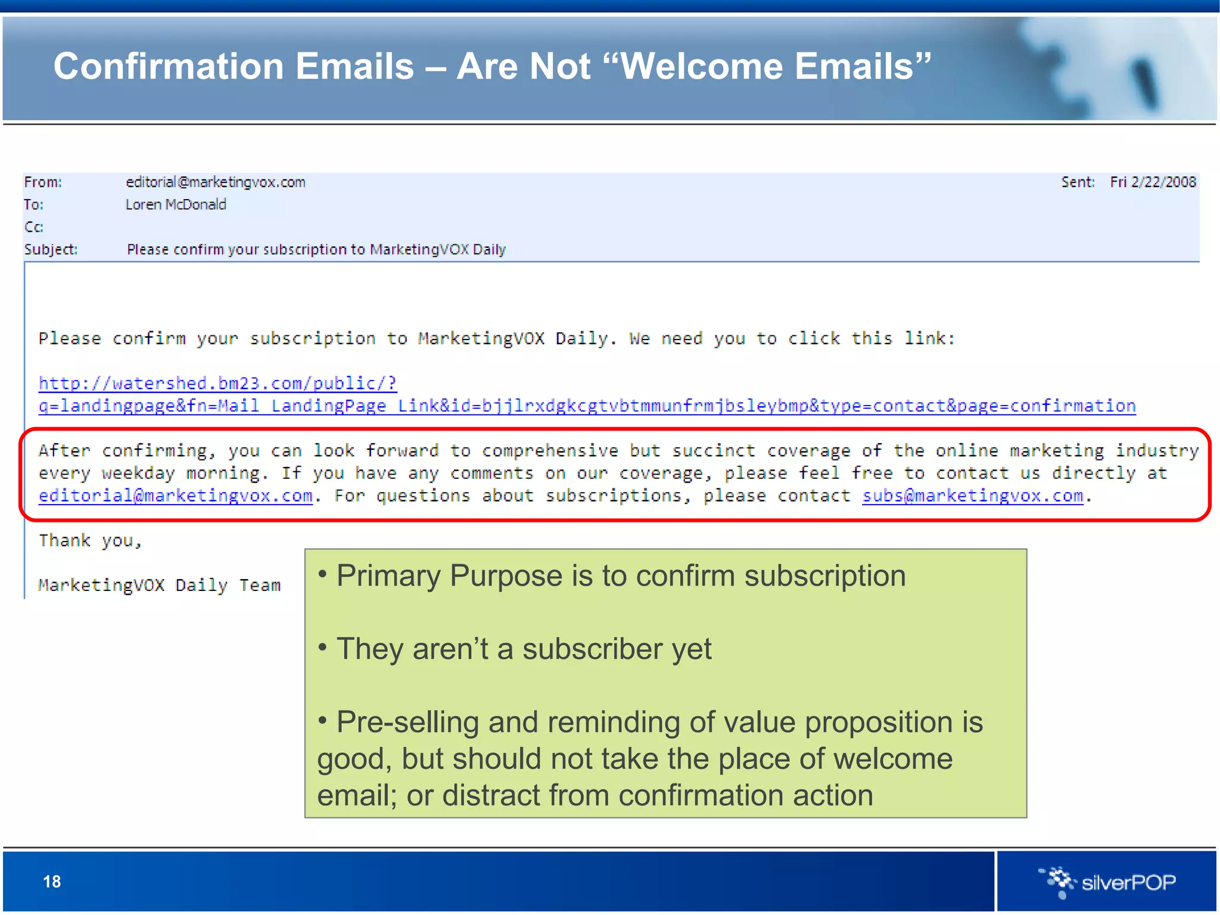This screenshot has height=915, width=1220.
Task: Click the slide title about Confirmation Emails
Action: pos(492,66)
